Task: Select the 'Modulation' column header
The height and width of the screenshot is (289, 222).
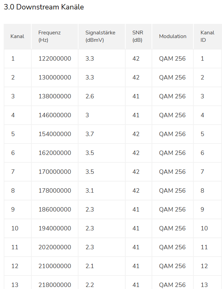Action: pyautogui.click(x=172, y=36)
